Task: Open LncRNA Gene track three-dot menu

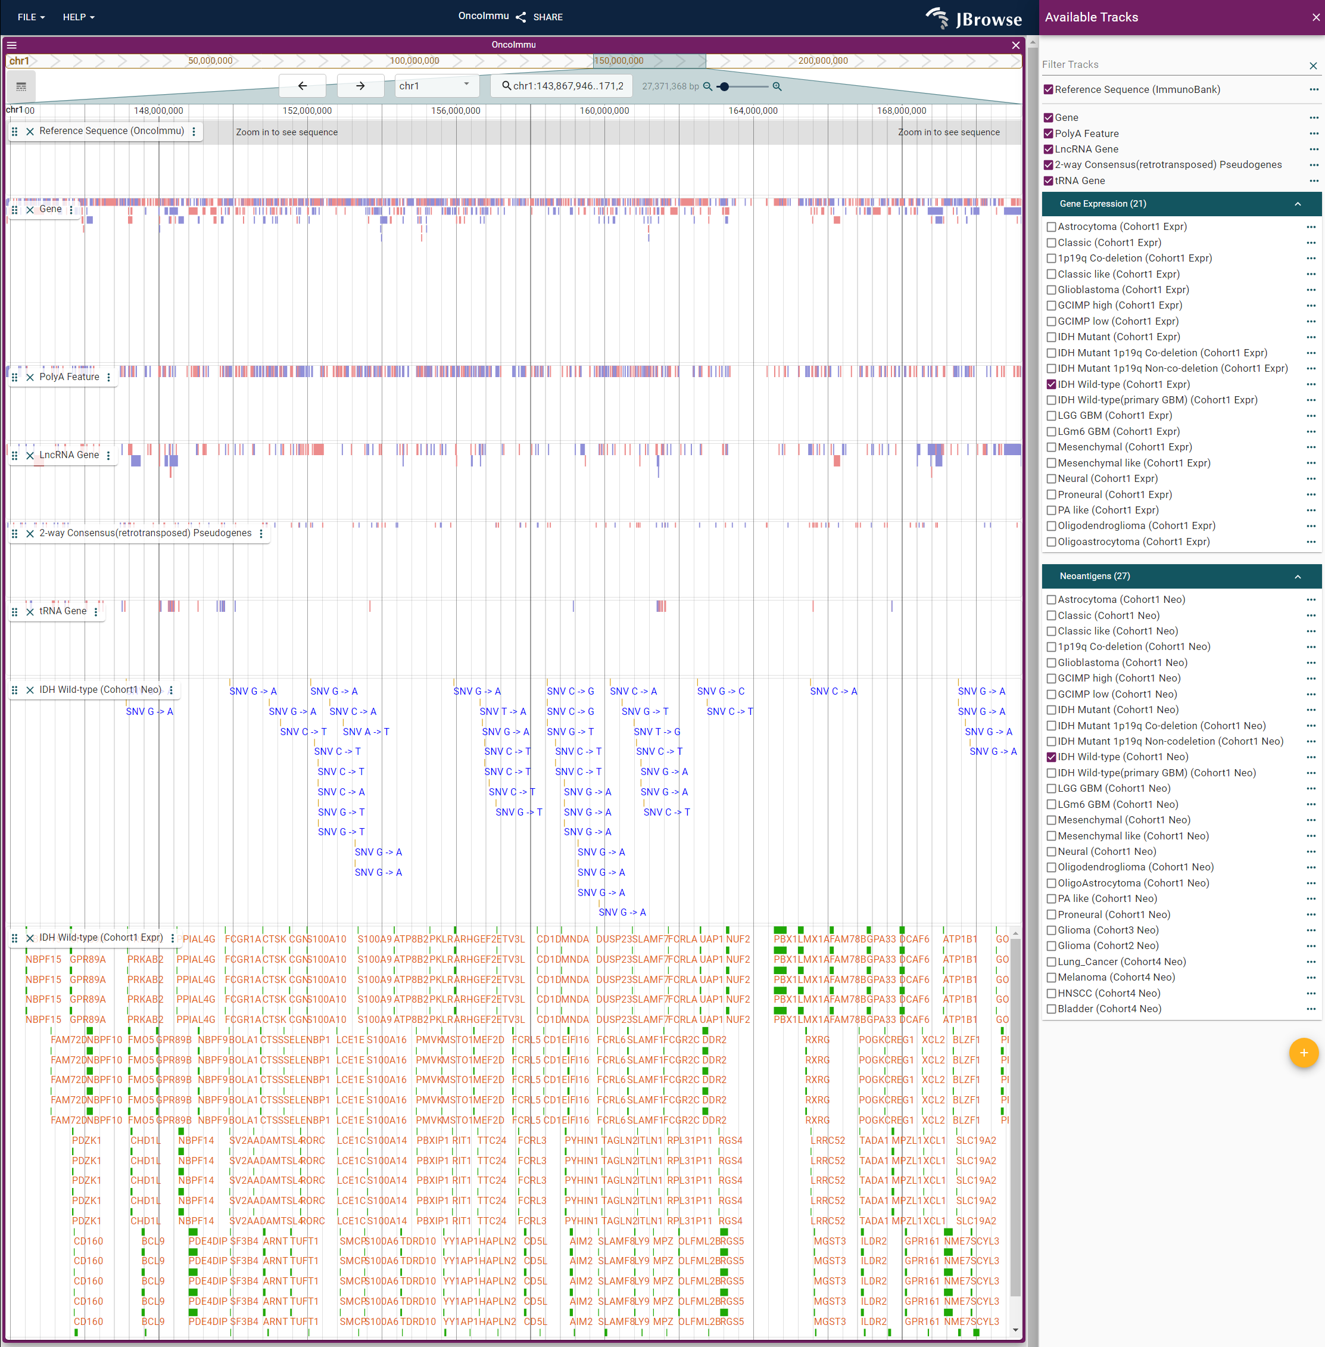Action: click(x=108, y=455)
